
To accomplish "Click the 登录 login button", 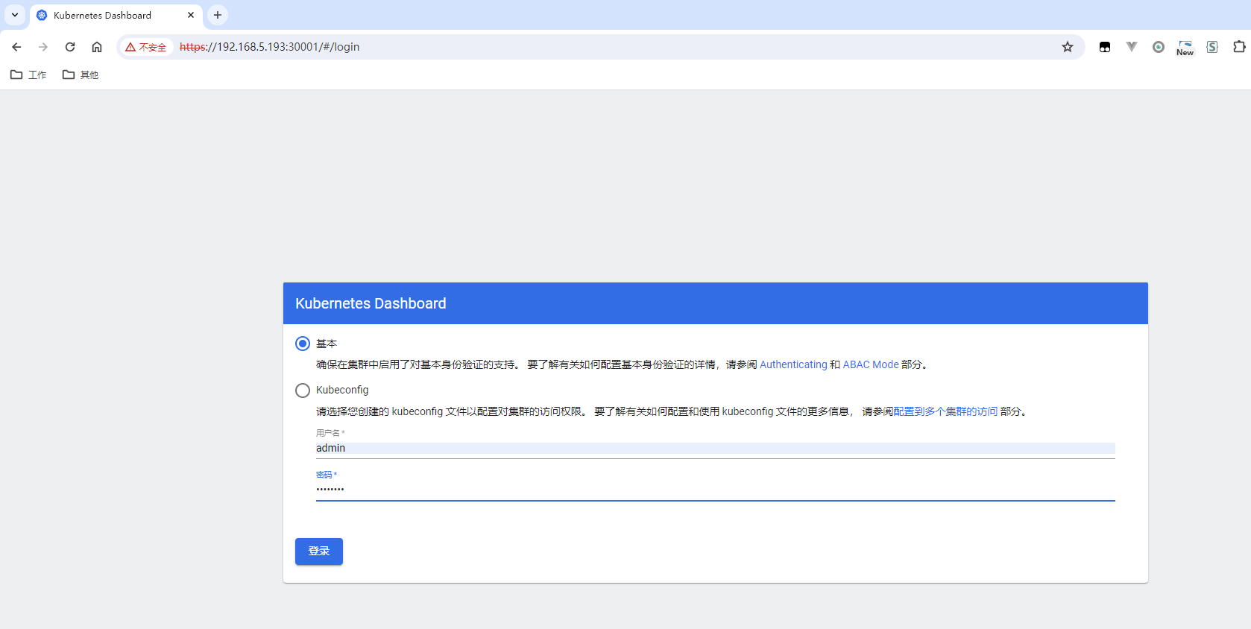I will tap(319, 551).
